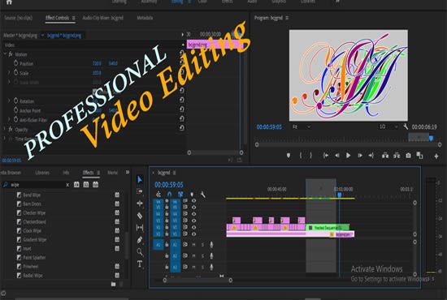
Task: Solo audio track A1
Action: [202, 245]
